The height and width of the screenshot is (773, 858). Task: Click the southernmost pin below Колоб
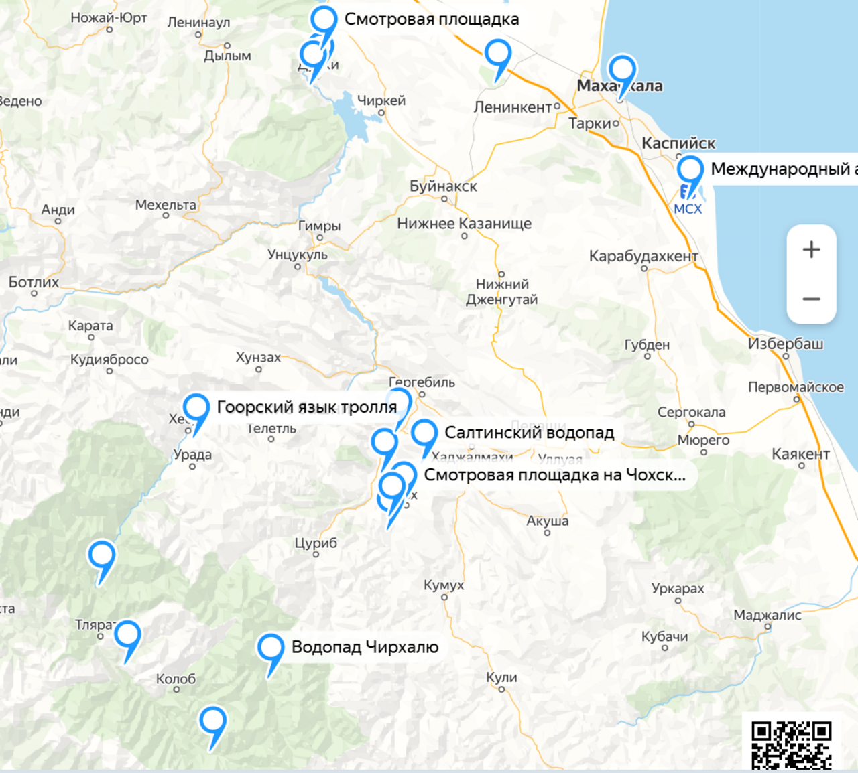coord(212,721)
